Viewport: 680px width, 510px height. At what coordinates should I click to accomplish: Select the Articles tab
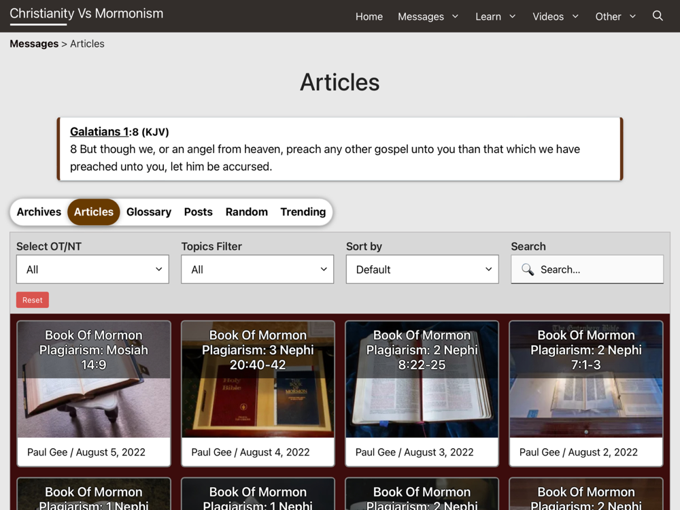coord(94,211)
